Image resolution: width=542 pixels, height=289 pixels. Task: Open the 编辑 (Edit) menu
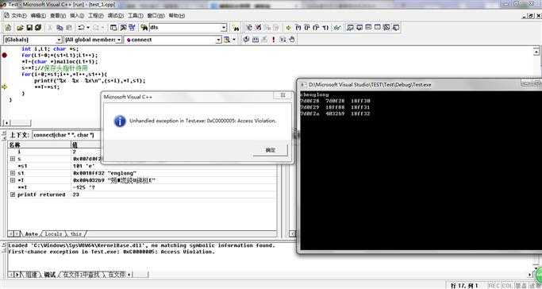pyautogui.click(x=38, y=16)
